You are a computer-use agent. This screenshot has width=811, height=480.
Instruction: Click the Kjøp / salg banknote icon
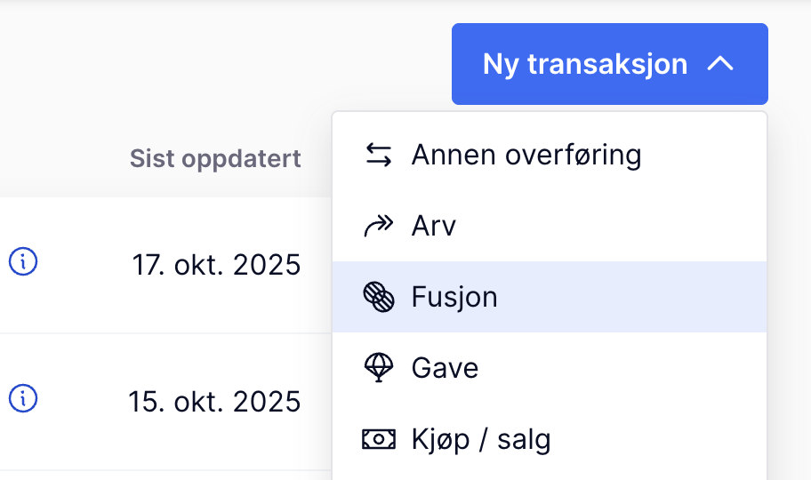[379, 439]
